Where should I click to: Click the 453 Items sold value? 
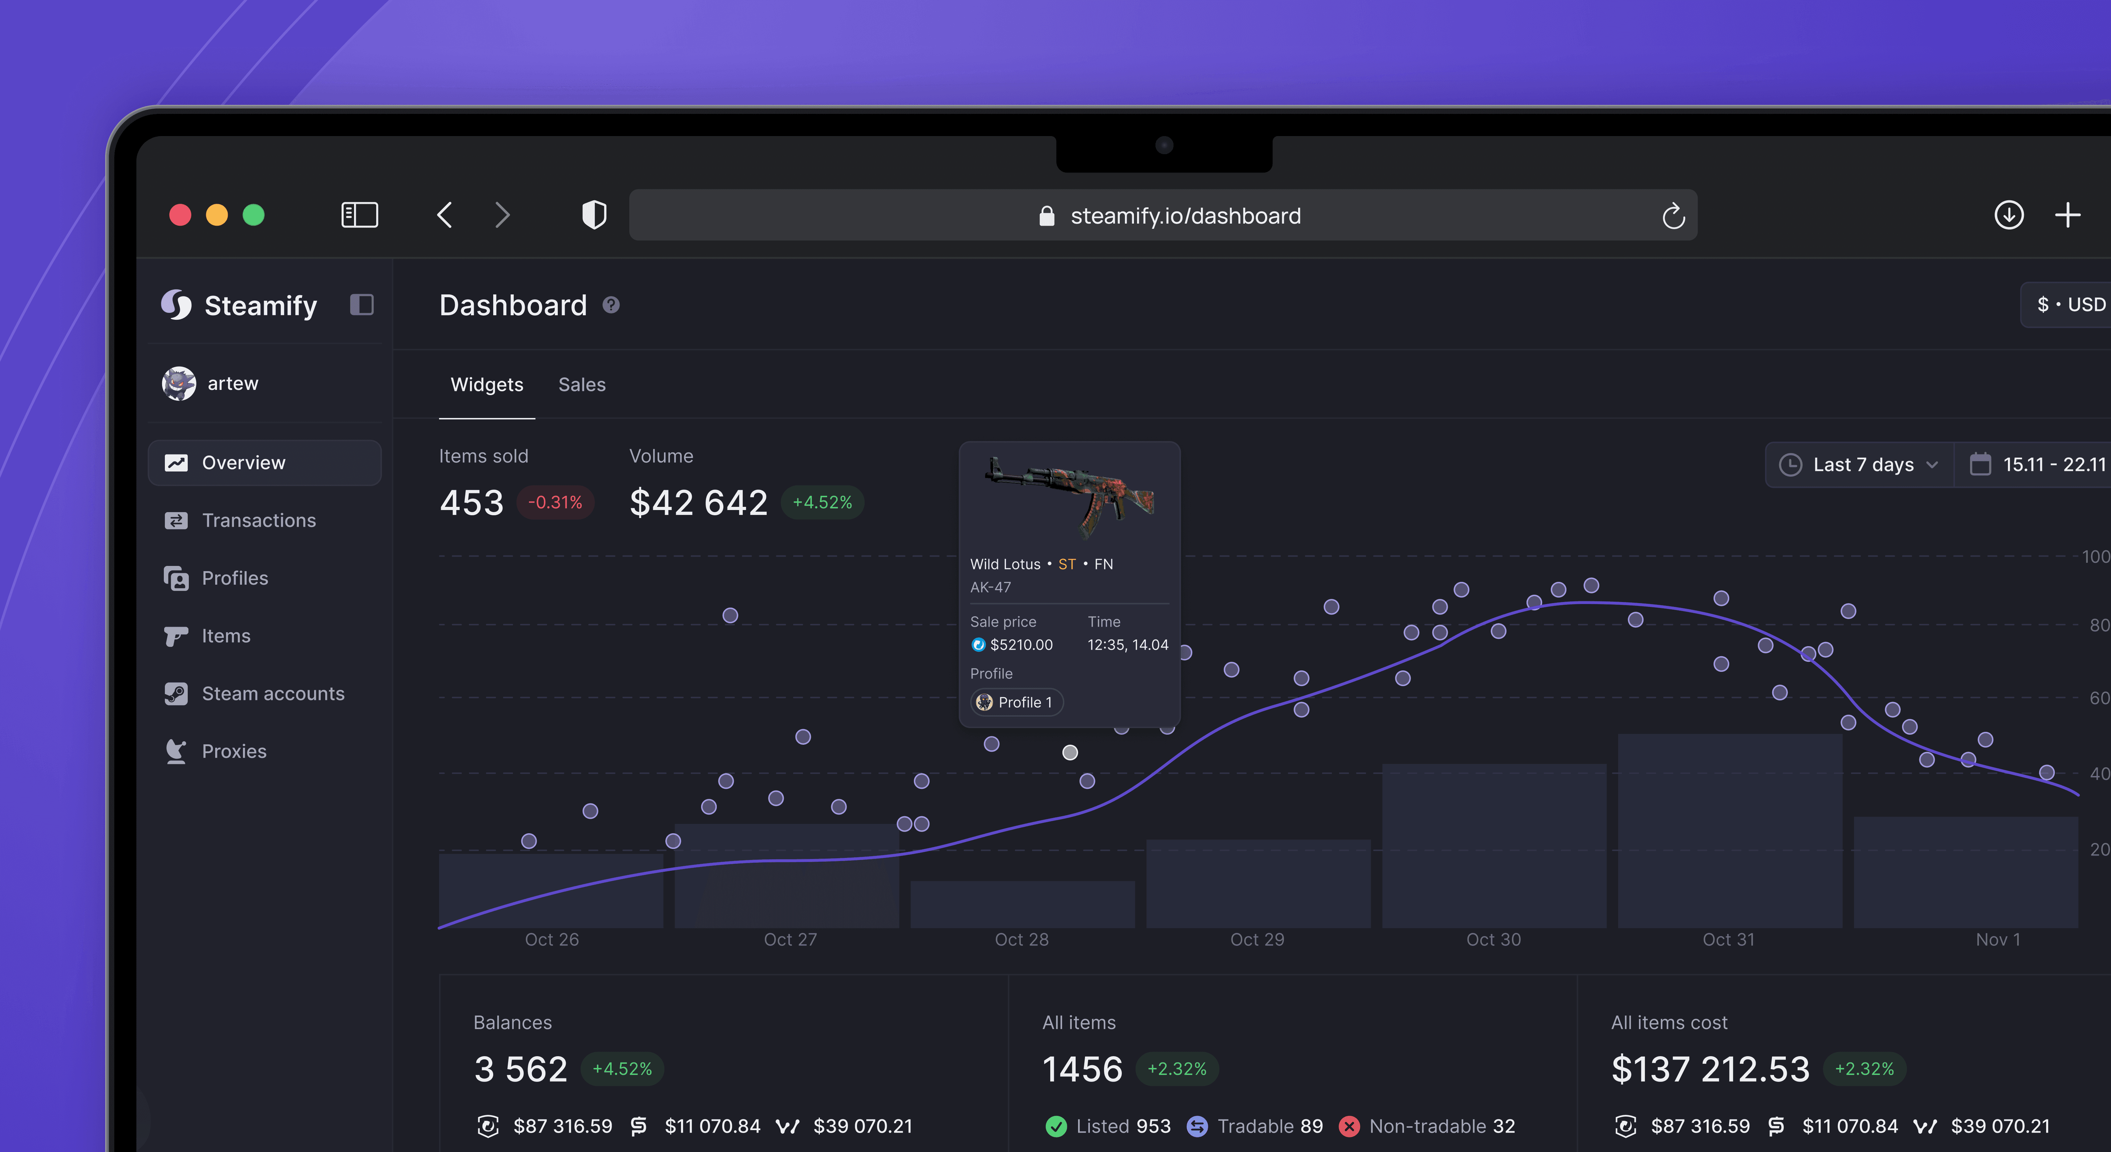coord(471,503)
